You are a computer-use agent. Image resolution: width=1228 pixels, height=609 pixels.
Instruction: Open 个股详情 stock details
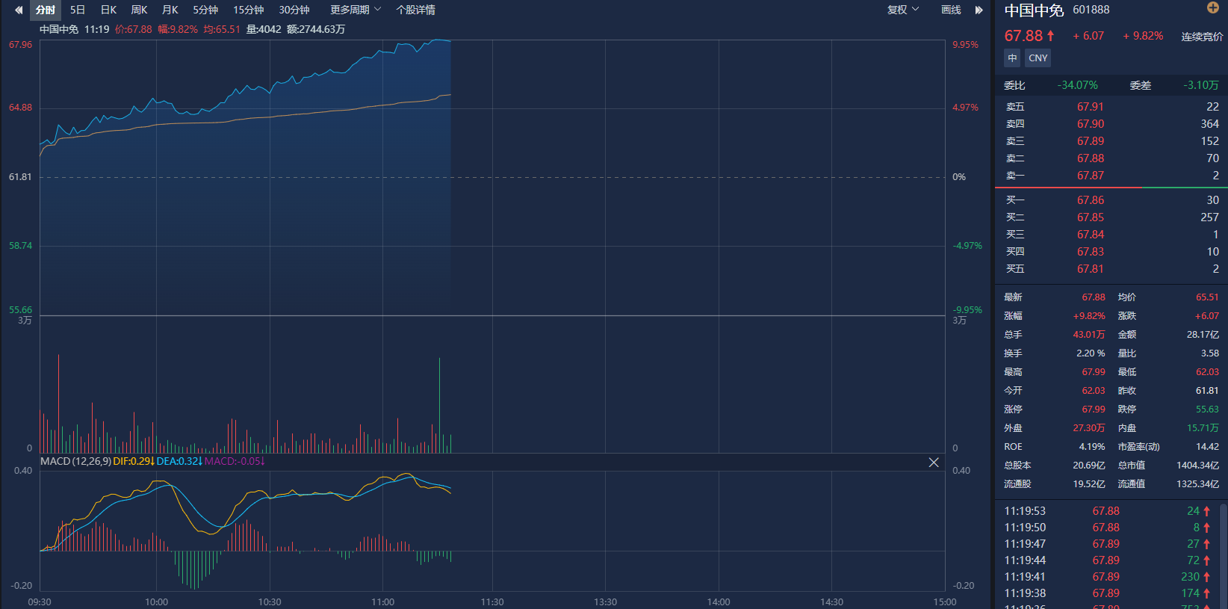point(415,10)
